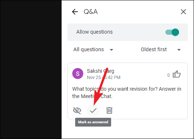Click the upvote count number zero
This screenshot has height=139, width=194.
click(169, 75)
